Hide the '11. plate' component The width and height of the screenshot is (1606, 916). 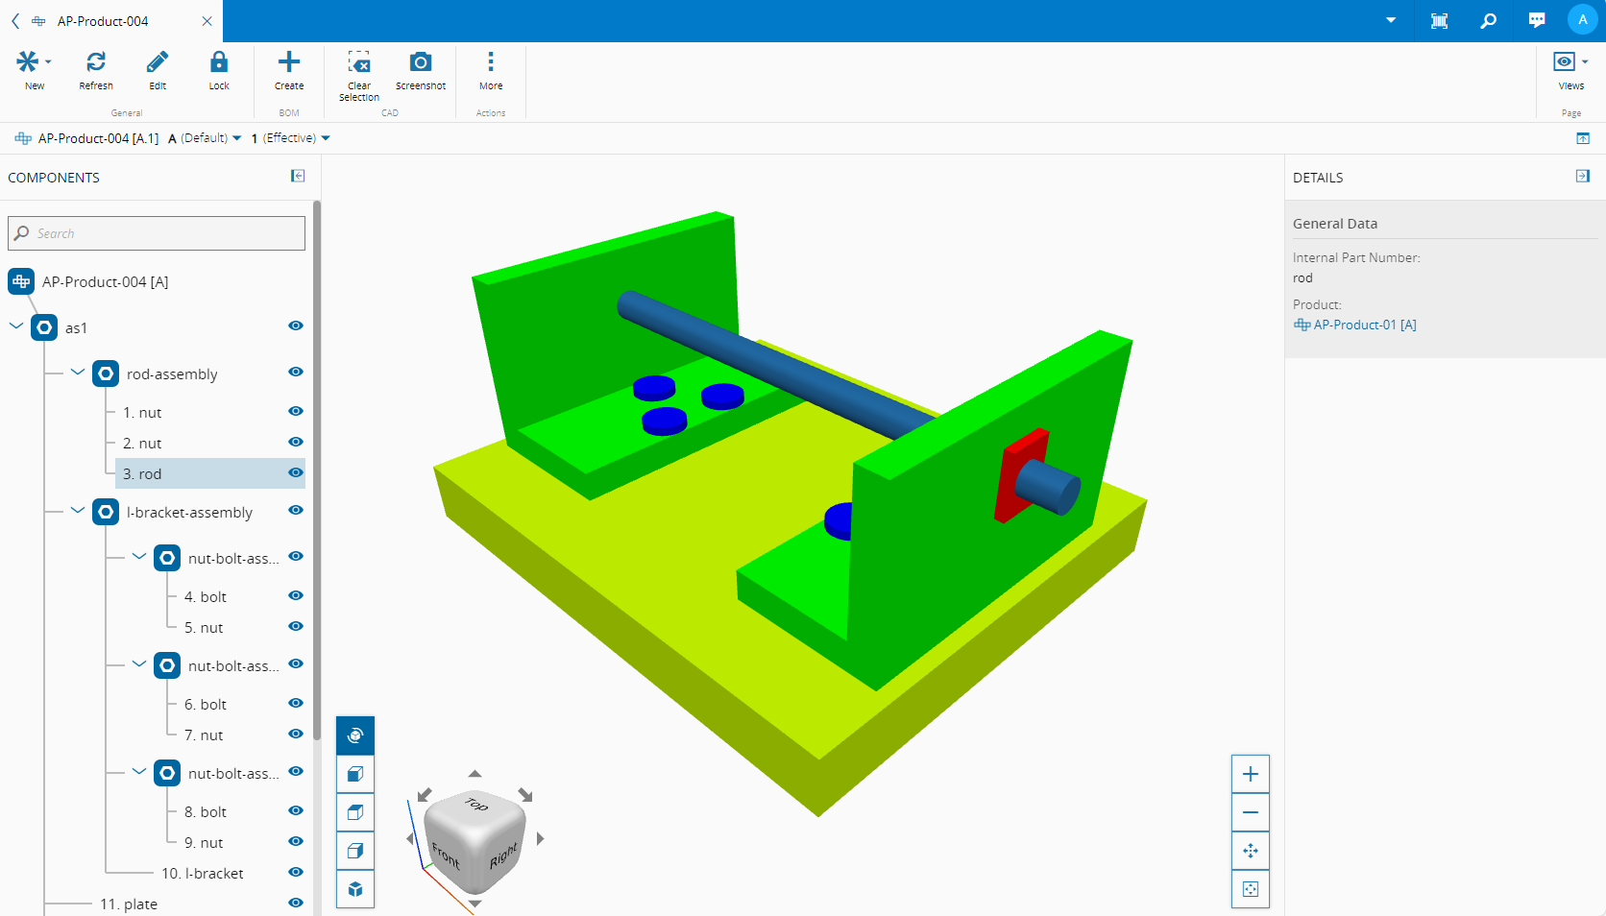(x=296, y=903)
